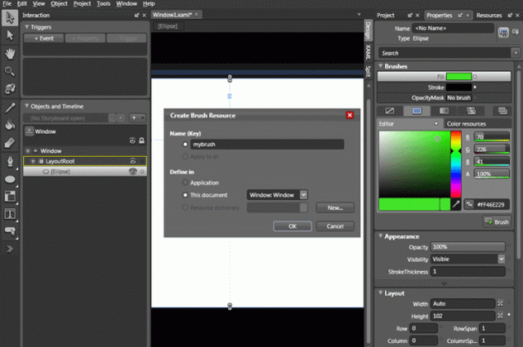Select the Pan hand tool

[x=10, y=53]
